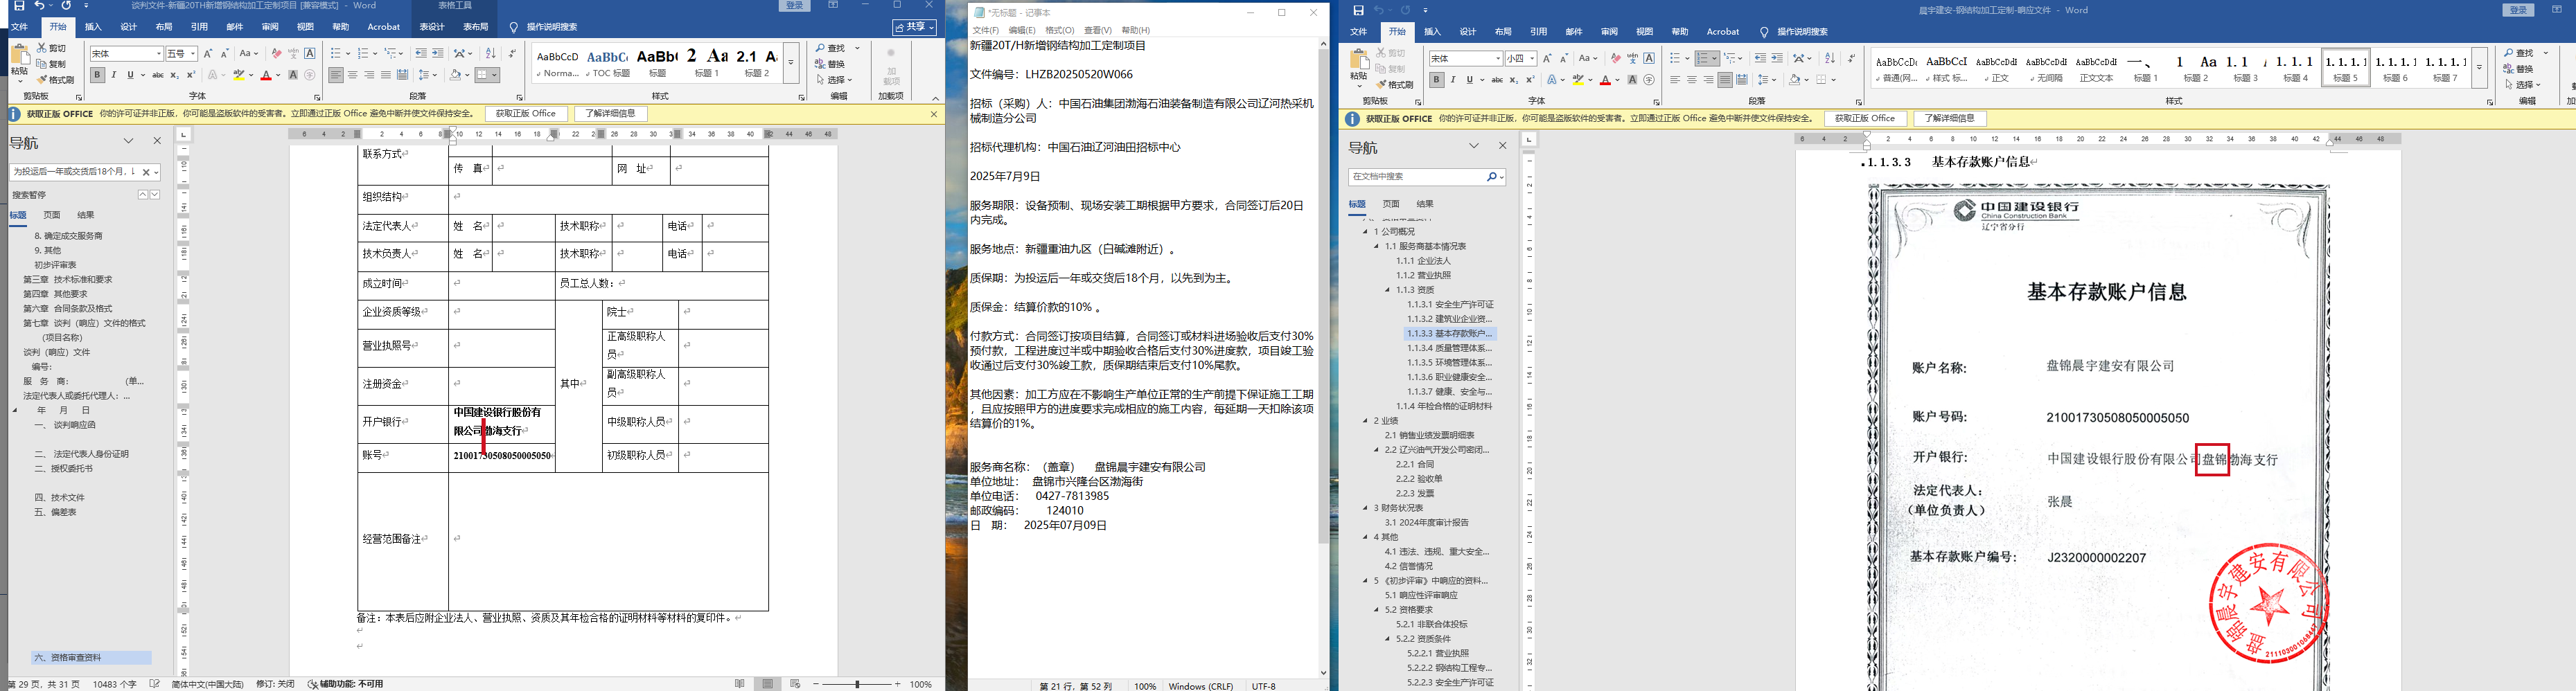
Task: Toggle Italic in left Word ribbon
Action: pos(114,75)
